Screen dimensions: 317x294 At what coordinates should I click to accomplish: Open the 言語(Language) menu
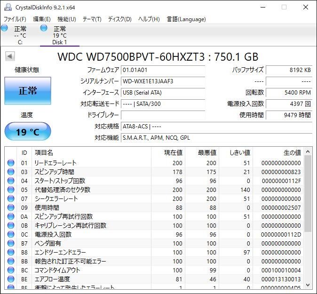(x=186, y=19)
